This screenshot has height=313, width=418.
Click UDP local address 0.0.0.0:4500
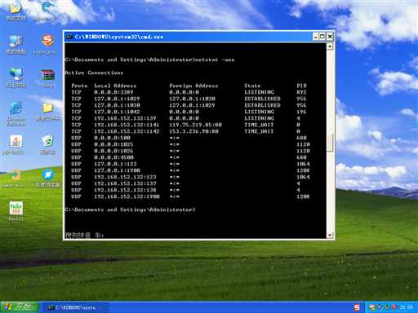click(x=113, y=157)
